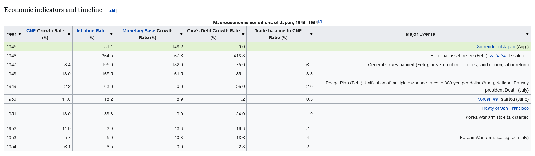Open the Inflation Rate header link

[91, 31]
